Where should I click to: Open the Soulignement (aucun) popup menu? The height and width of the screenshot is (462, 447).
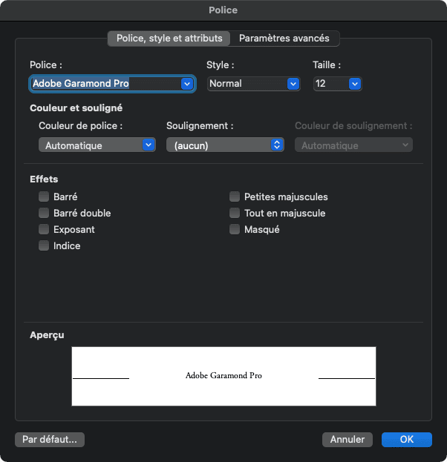[x=225, y=145]
